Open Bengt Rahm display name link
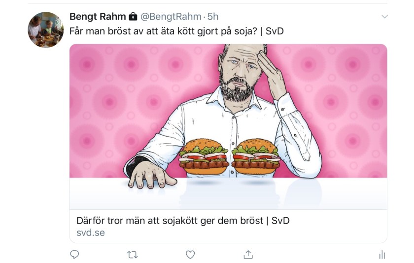Screen dimensions: 414x263 click(x=98, y=17)
